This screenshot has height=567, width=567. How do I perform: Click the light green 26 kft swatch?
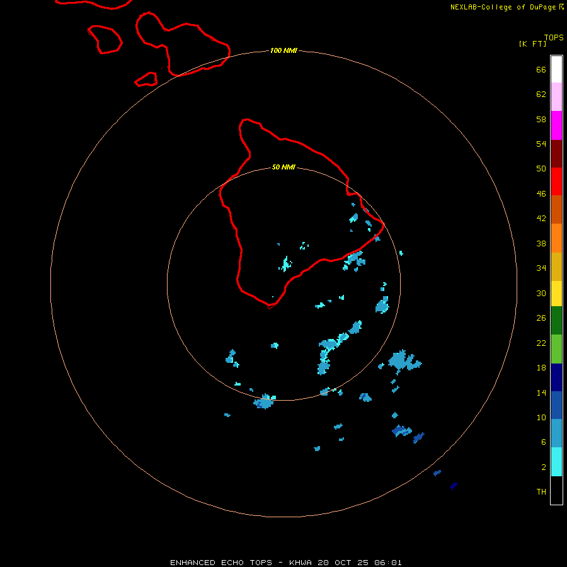click(x=556, y=349)
